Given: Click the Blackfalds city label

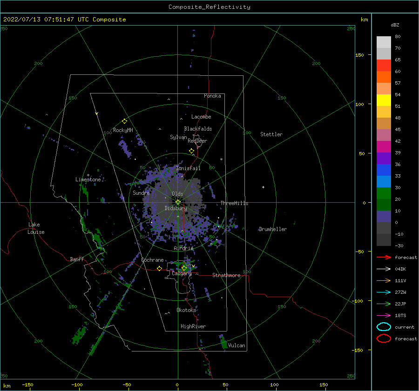Looking at the screenshot, I should click(198, 129).
